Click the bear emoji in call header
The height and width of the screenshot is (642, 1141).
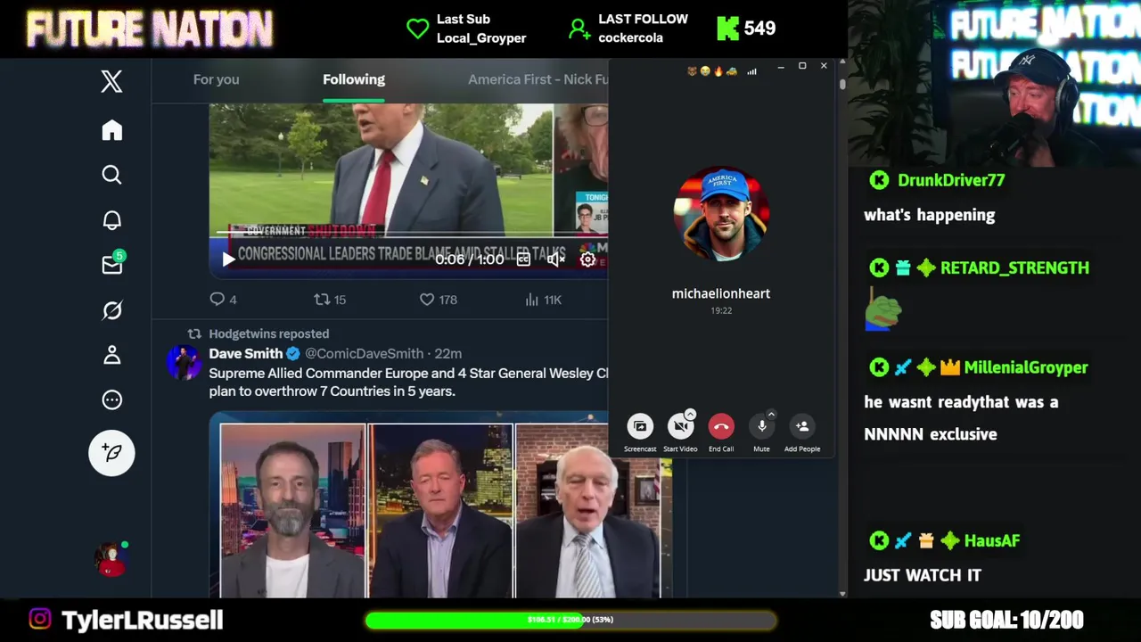692,71
